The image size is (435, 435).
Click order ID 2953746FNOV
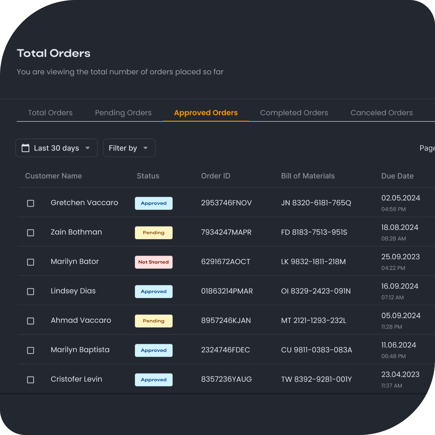tap(226, 203)
